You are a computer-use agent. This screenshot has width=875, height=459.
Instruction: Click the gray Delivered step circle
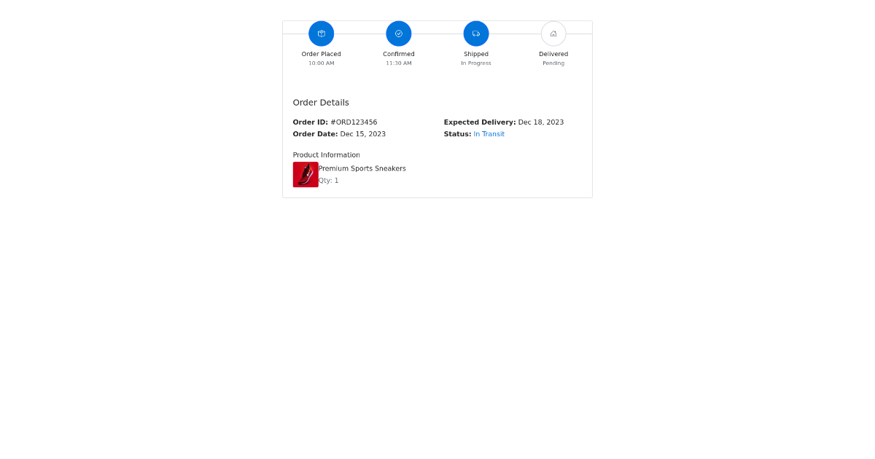click(553, 34)
